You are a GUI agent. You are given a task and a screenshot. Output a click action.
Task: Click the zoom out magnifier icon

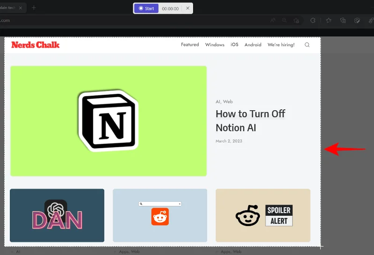click(284, 21)
